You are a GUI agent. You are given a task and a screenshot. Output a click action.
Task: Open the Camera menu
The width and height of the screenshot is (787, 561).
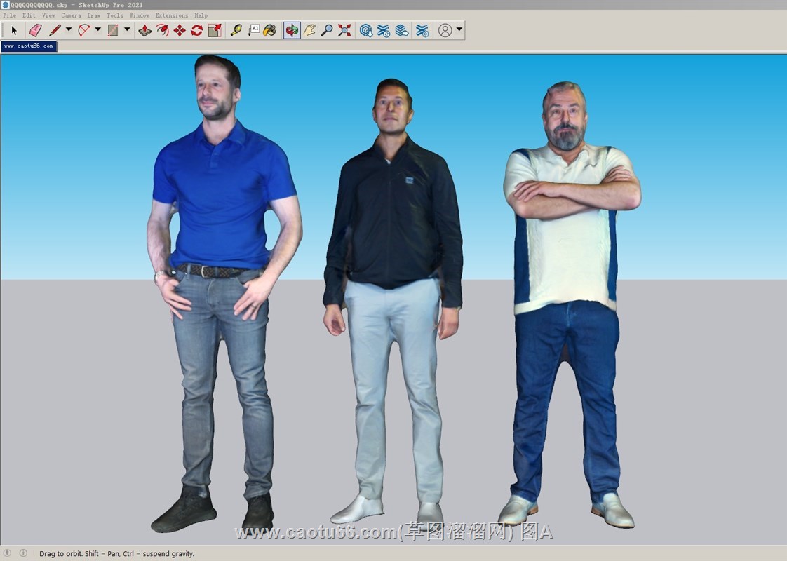click(x=71, y=15)
